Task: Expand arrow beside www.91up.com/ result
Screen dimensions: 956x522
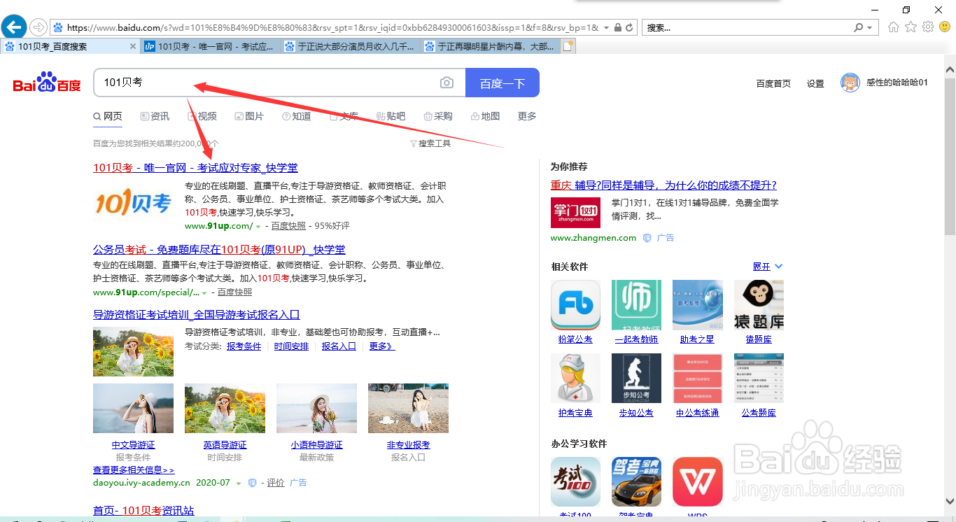Action: (x=258, y=227)
